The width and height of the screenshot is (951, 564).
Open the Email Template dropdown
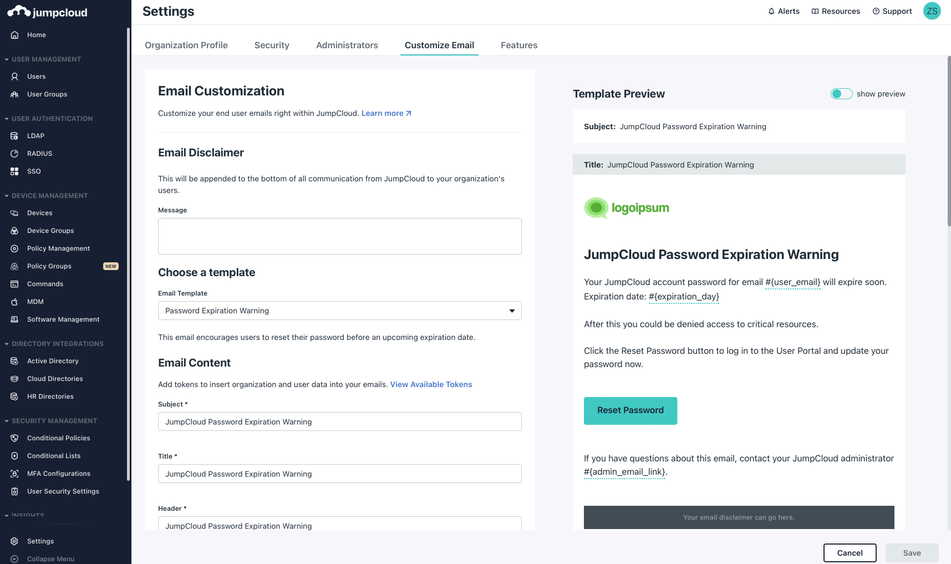[x=340, y=311]
